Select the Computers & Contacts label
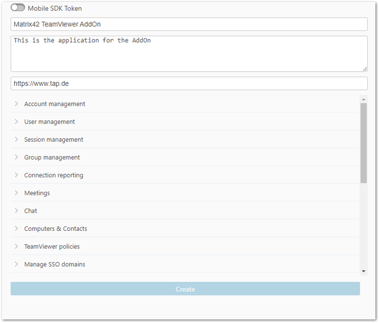379x323 pixels. click(56, 229)
